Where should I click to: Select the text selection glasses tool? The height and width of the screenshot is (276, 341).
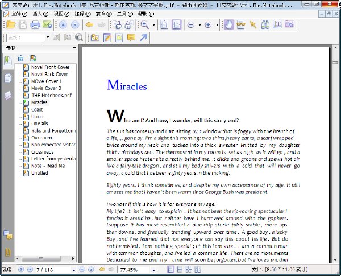click(x=241, y=24)
